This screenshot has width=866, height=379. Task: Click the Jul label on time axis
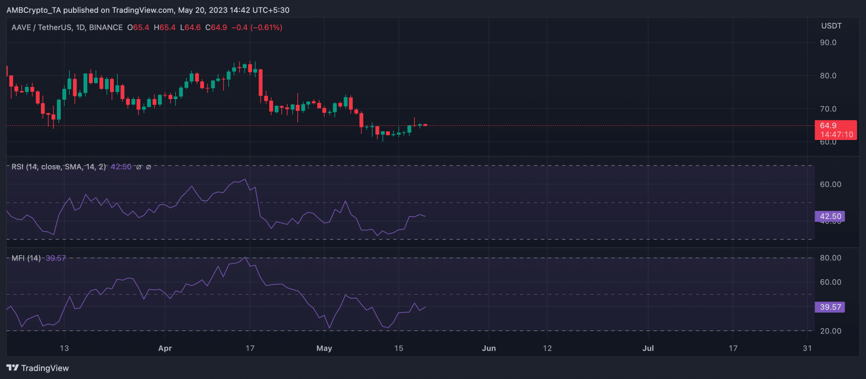648,348
